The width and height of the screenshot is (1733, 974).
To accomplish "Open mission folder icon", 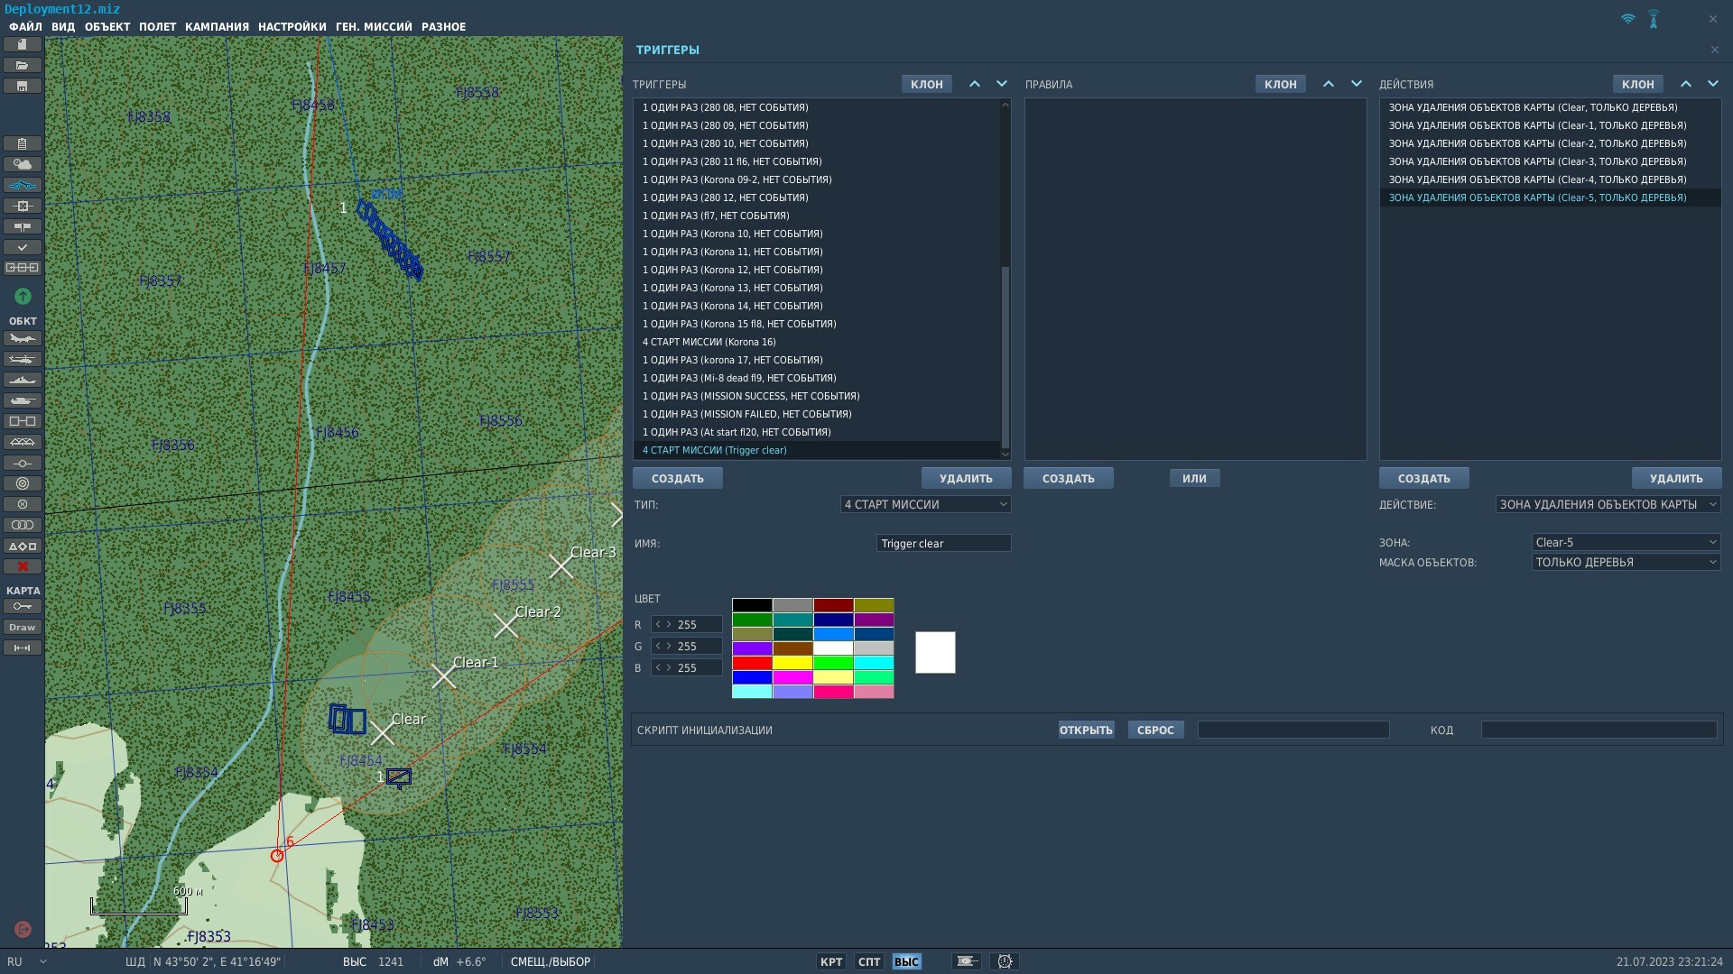I will [x=23, y=65].
